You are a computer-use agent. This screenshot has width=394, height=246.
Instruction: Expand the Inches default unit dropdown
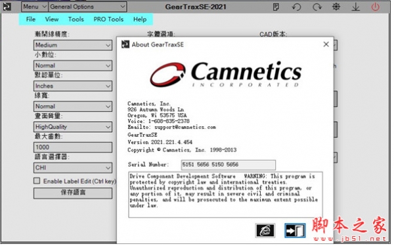pyautogui.click(x=73, y=86)
